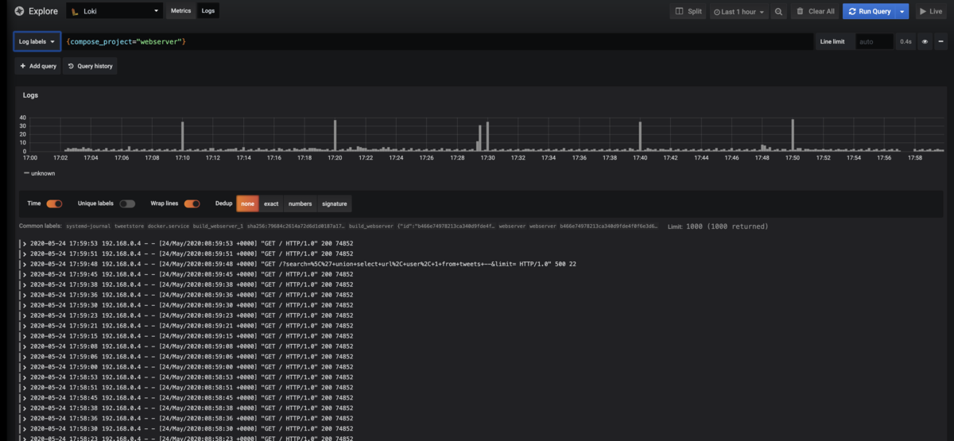Clear all queries with Clear All
Image resolution: width=954 pixels, height=441 pixels.
coord(815,12)
